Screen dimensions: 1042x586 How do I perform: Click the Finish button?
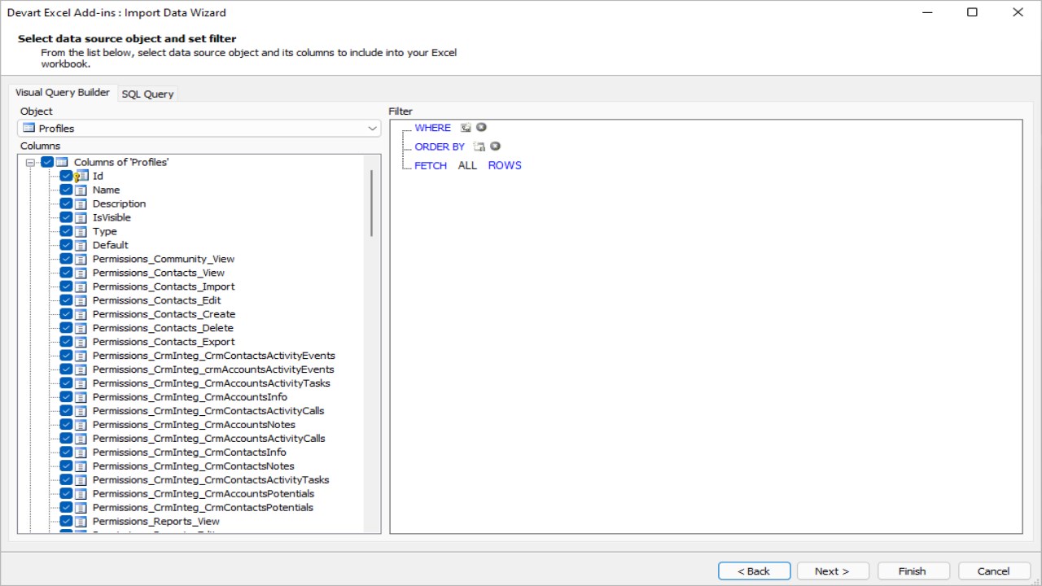913,571
